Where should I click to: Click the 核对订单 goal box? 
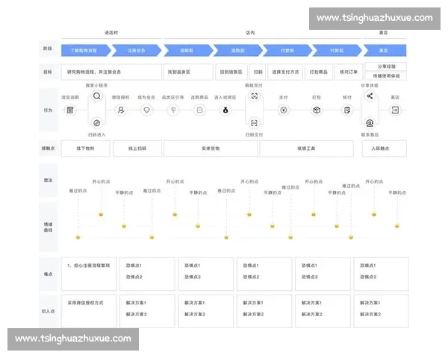349,72
